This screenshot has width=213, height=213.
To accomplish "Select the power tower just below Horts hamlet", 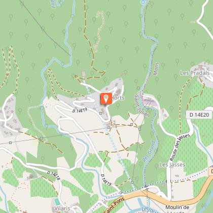I will [x=101, y=113].
